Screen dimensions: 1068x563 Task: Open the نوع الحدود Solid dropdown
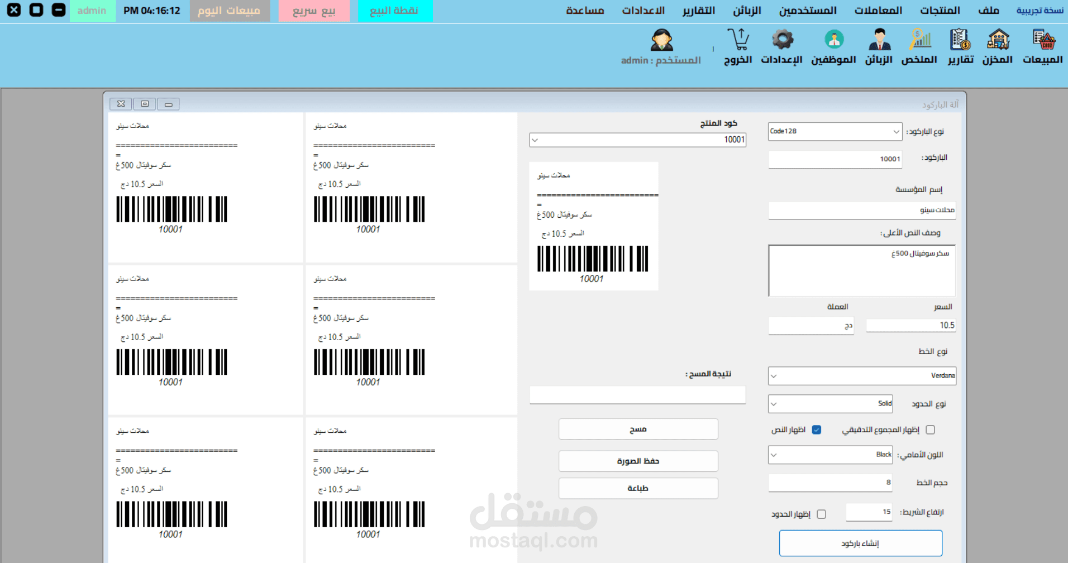[x=831, y=403]
